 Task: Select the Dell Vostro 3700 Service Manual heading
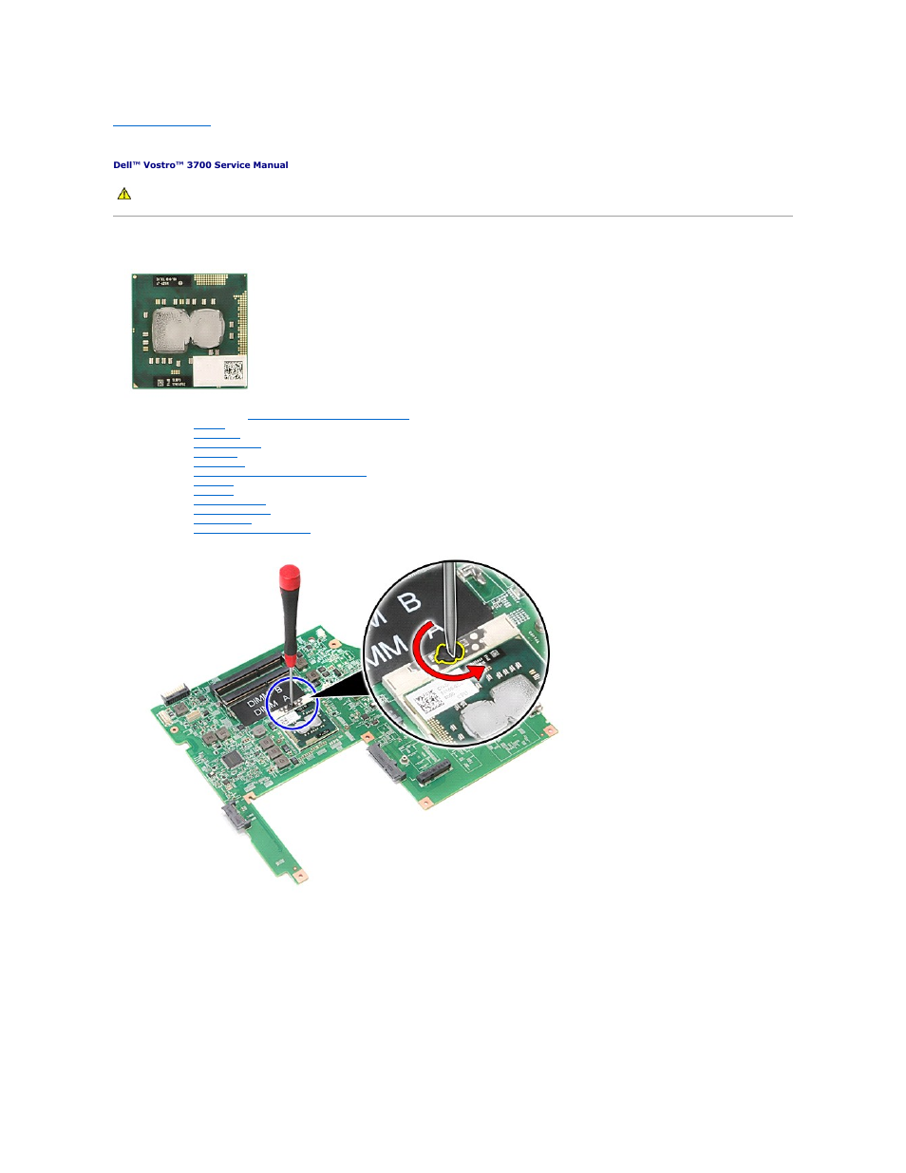(x=200, y=165)
